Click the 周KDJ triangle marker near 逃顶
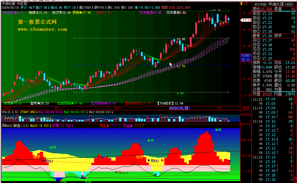Image resolution: width=297 pixels, height=183 pixels. (47, 161)
